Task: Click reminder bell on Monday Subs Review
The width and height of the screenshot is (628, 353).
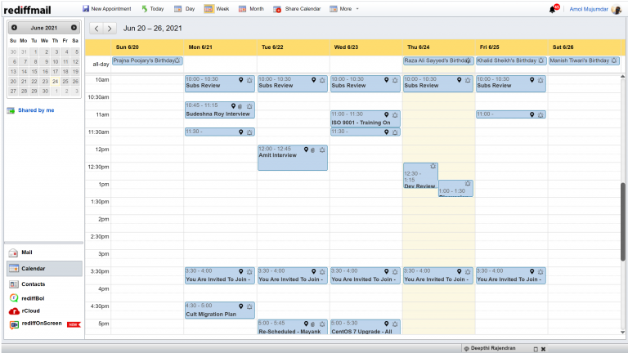Action: tap(249, 80)
